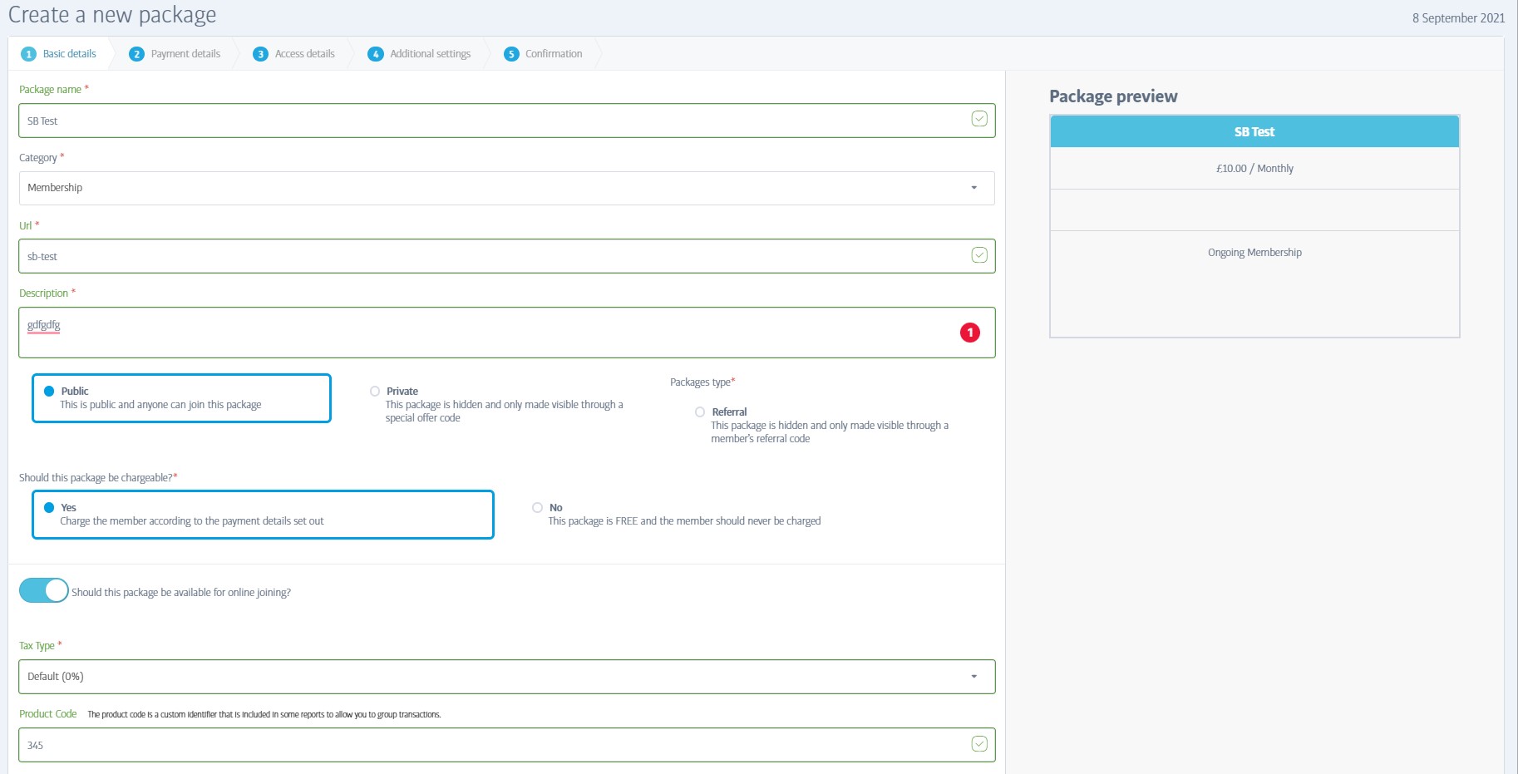Click the Create a new package title
1518x774 pixels.
tap(112, 15)
